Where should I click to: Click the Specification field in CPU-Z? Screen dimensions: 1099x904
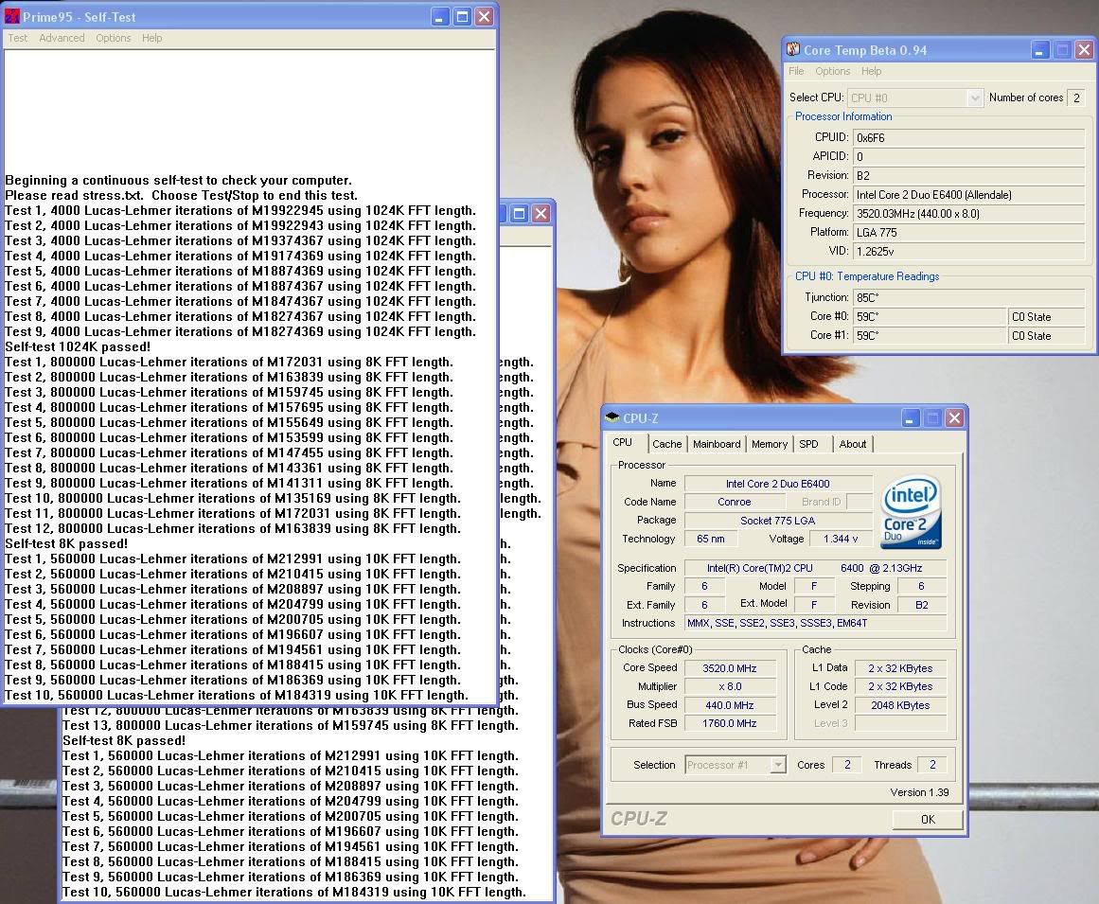coord(816,568)
